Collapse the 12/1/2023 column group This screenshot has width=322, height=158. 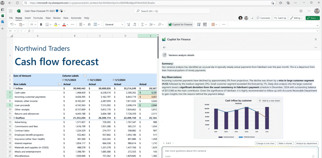pyautogui.click(x=88, y=80)
